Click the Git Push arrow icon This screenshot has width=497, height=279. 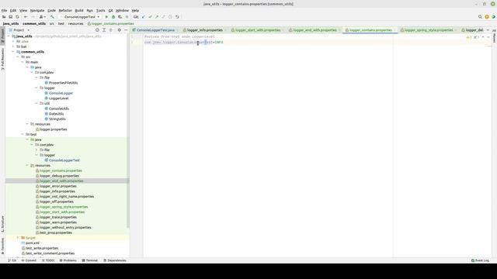pos(157,17)
